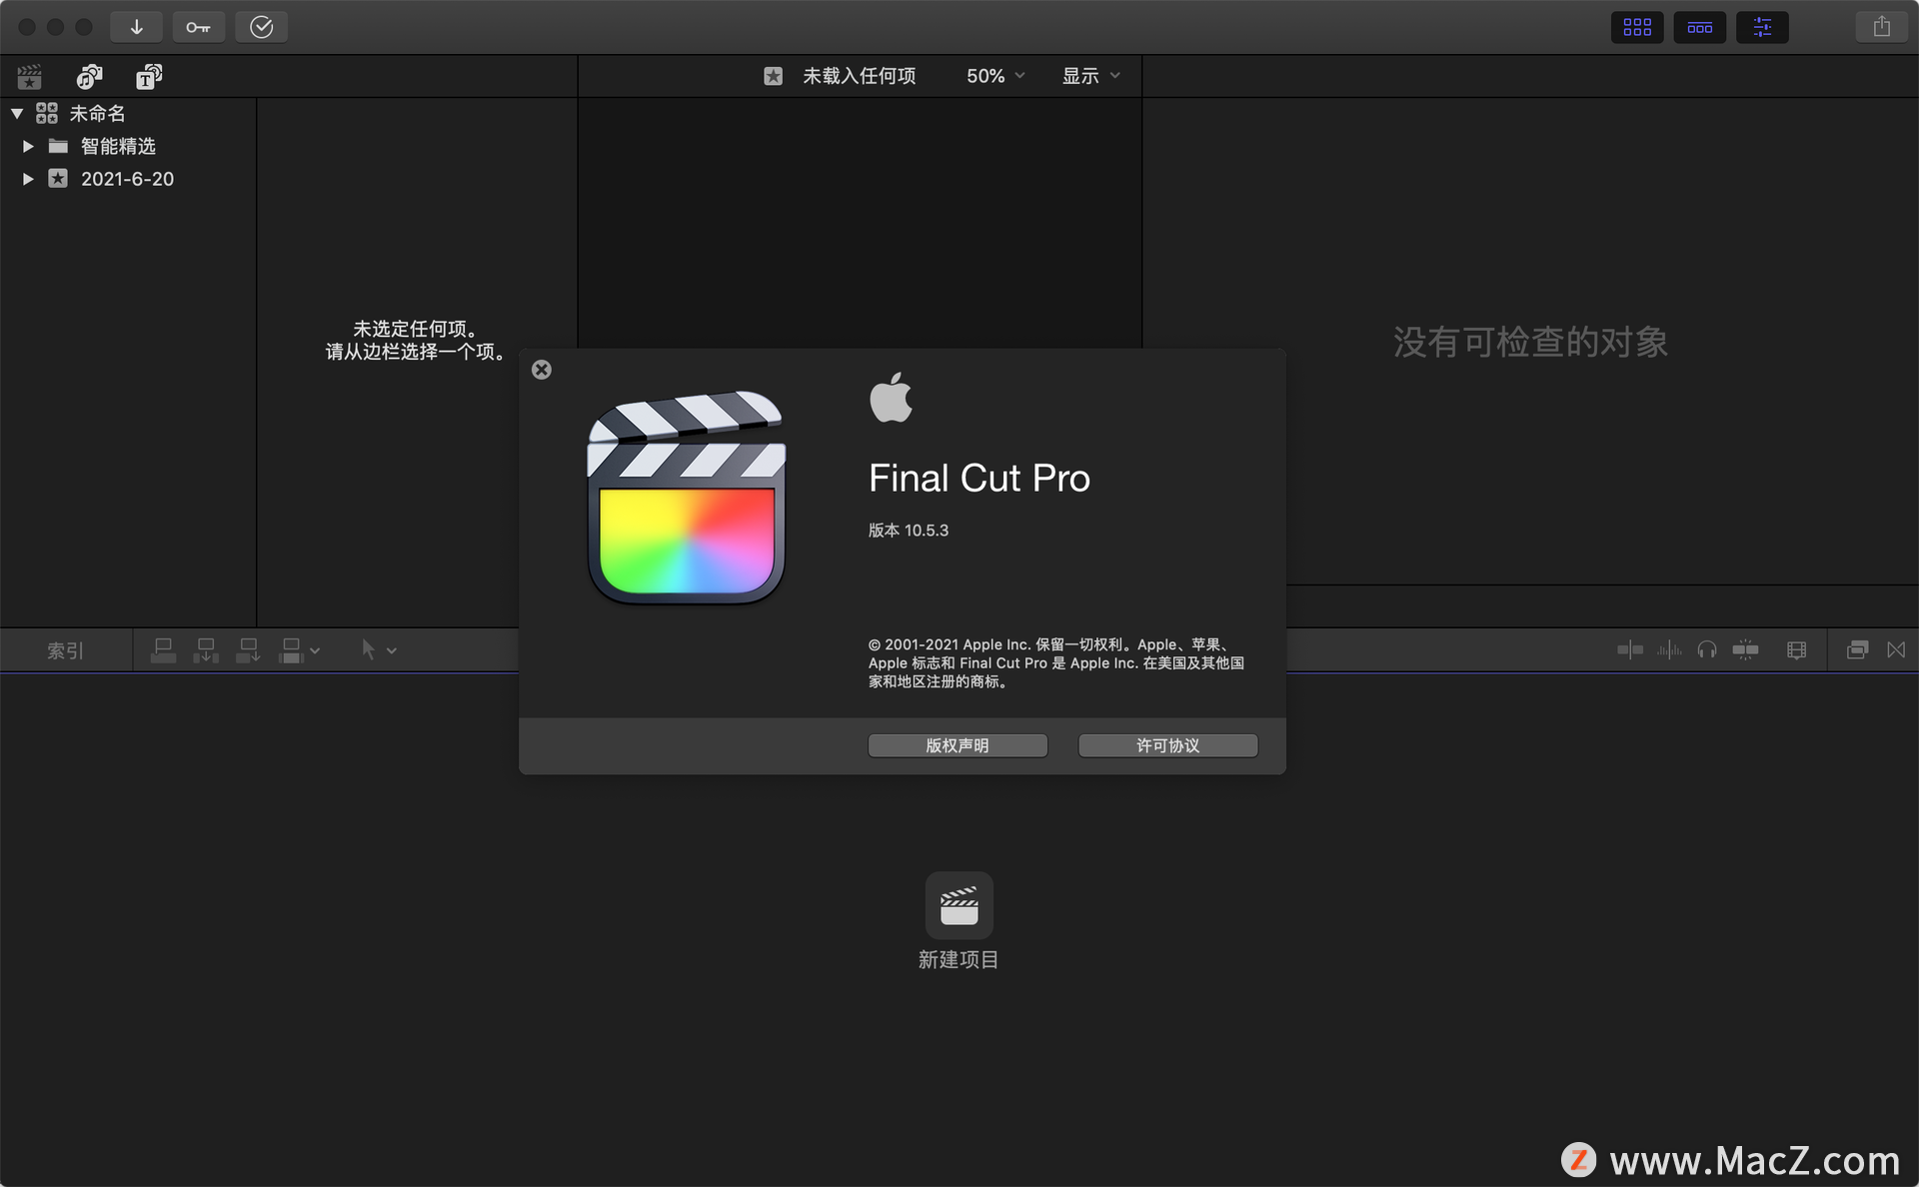The width and height of the screenshot is (1919, 1187).
Task: Click Append clip to storyline icon
Action: [248, 650]
